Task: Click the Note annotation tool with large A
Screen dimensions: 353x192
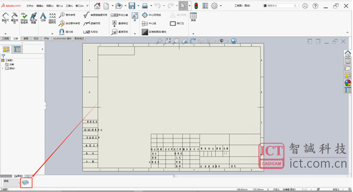Action: click(x=43, y=17)
